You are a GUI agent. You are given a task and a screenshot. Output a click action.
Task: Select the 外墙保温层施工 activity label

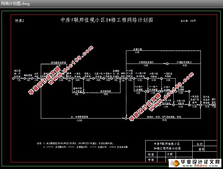(146, 62)
